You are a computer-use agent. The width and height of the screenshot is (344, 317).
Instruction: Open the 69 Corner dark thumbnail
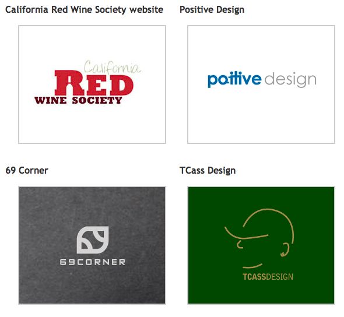(92, 245)
